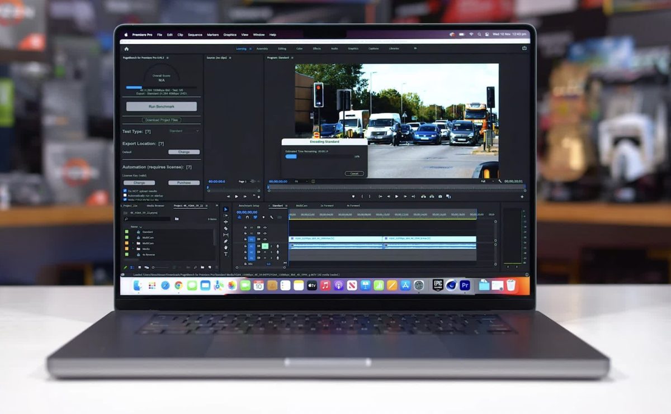The height and width of the screenshot is (414, 671).
Task: Toggle V1 track eye visibility
Action: coord(265,240)
